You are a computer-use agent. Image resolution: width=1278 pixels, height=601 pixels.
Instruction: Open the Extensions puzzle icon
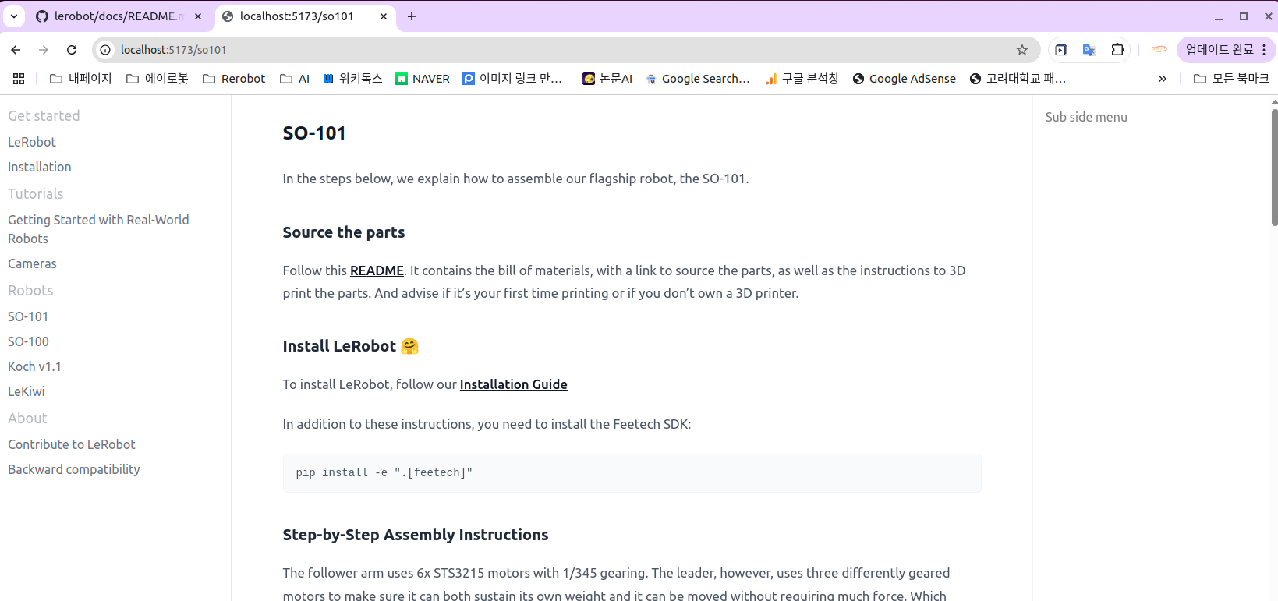(1117, 50)
